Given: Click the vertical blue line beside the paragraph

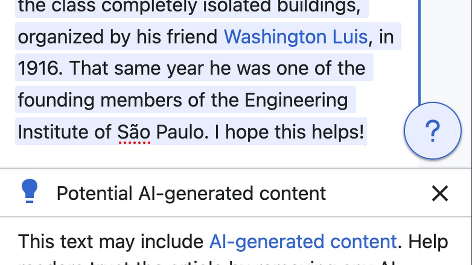Looking at the screenshot, I should click(419, 51).
